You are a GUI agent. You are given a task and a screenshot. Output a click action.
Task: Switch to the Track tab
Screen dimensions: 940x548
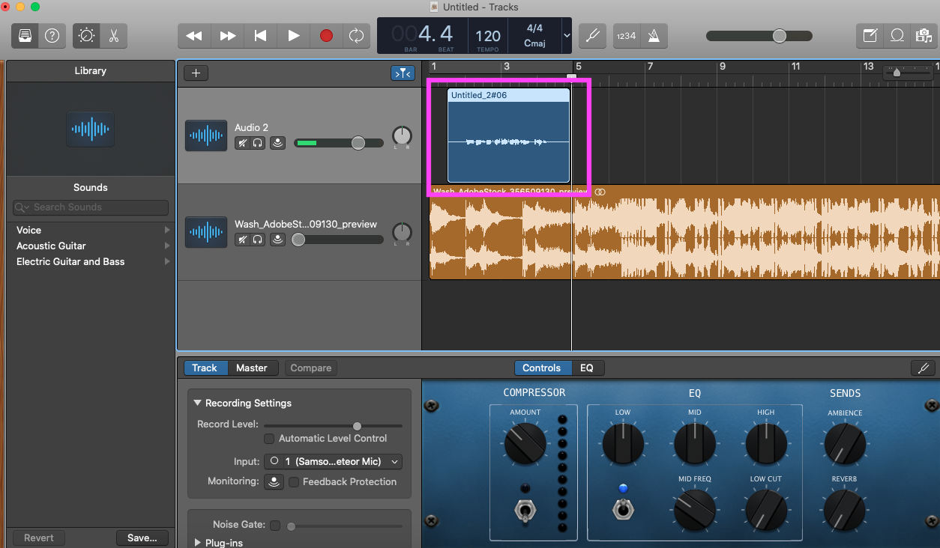(204, 368)
